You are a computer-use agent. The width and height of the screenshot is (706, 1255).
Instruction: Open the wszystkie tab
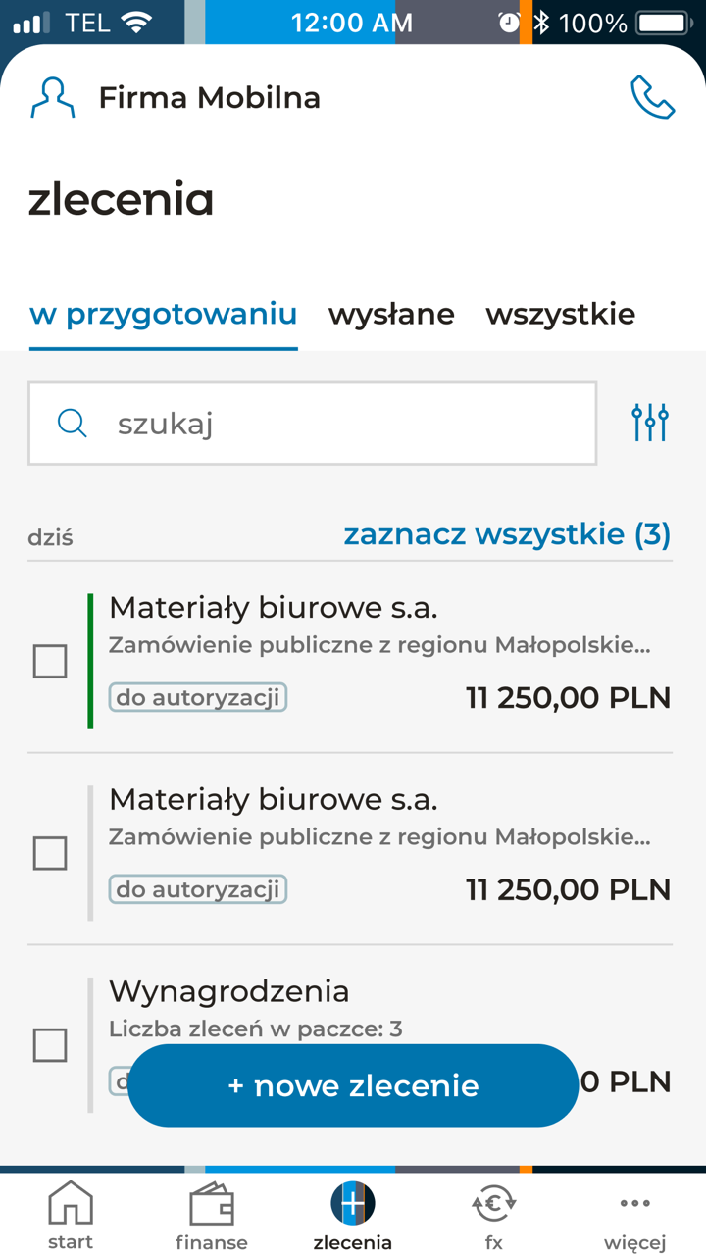560,314
